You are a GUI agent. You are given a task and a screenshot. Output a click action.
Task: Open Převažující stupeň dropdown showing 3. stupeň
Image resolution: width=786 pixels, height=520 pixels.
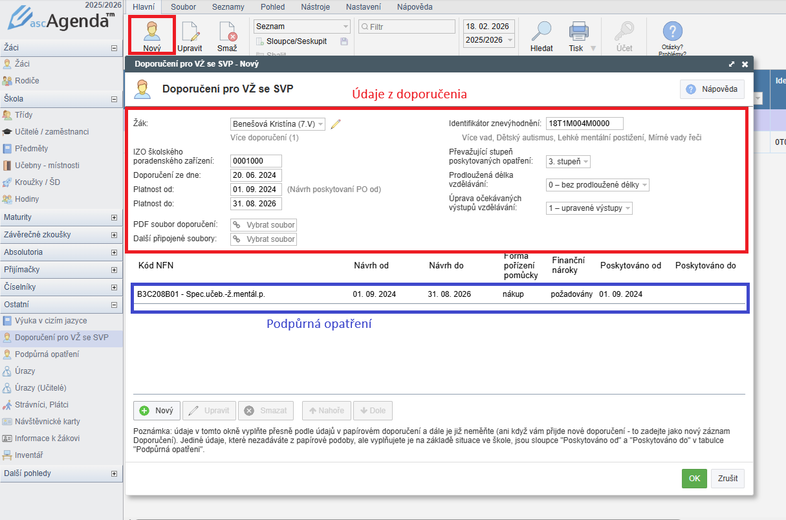[x=569, y=162]
